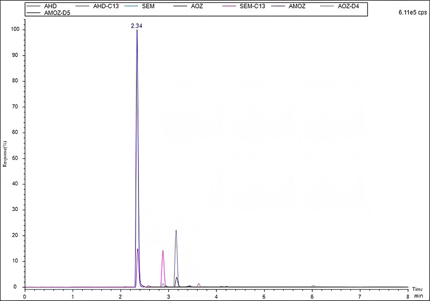Viewport: 430px width, 301px height.
Task: Click the 5 tick on time axis
Action: [x=264, y=296]
